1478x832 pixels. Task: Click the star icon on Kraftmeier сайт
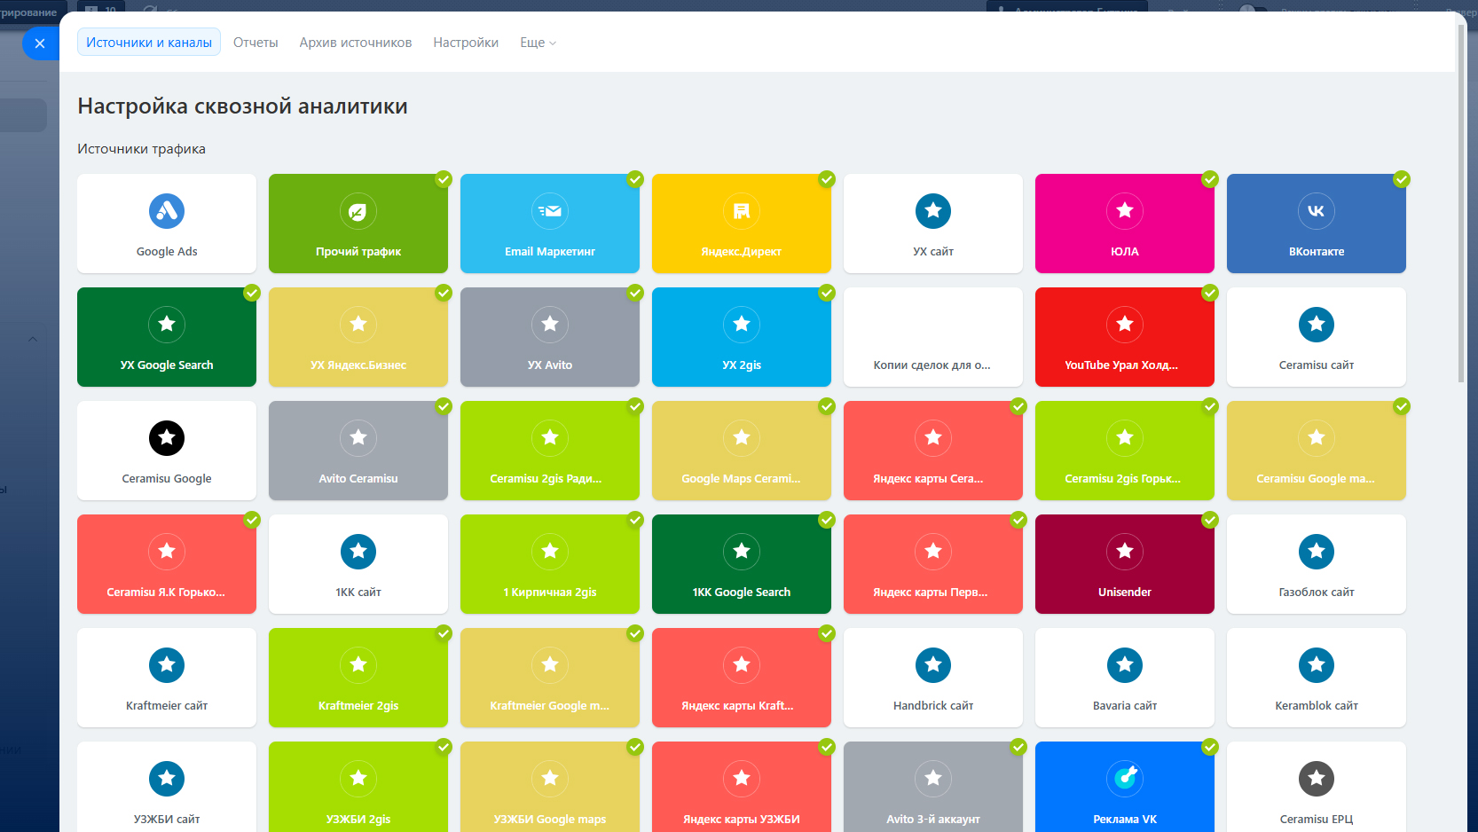point(167,665)
